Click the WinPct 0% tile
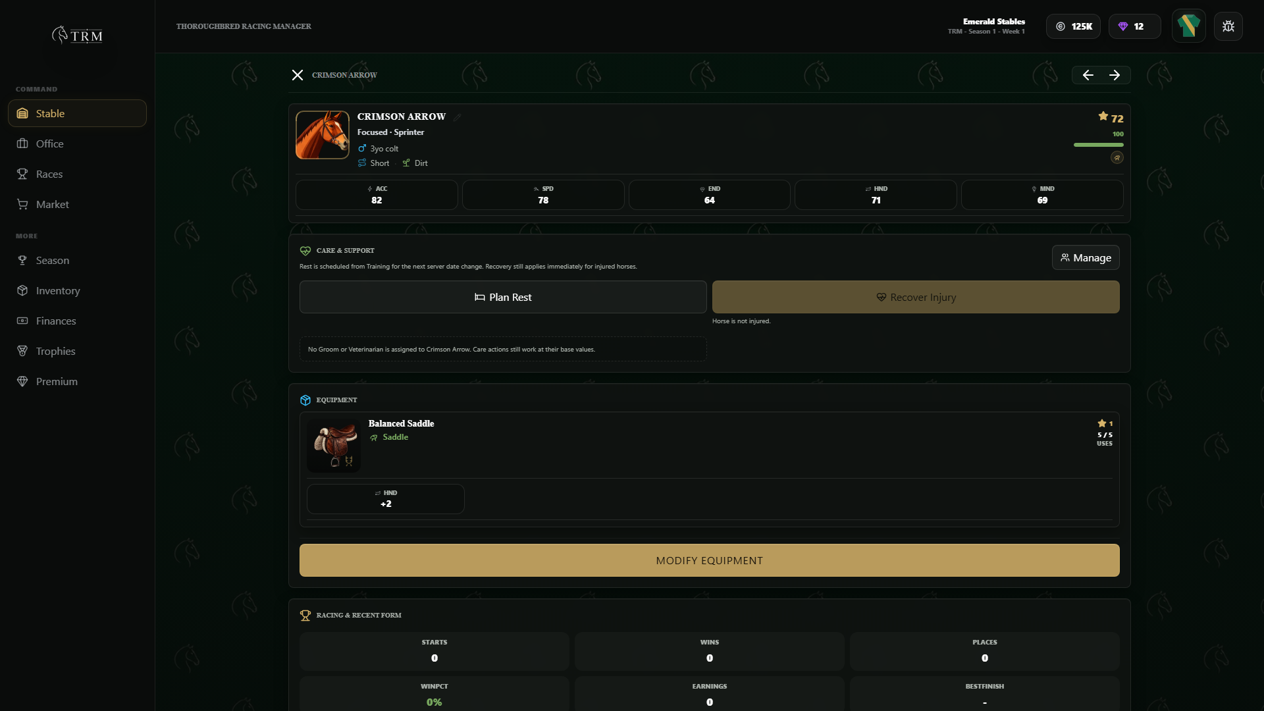Image resolution: width=1264 pixels, height=711 pixels. (434, 694)
